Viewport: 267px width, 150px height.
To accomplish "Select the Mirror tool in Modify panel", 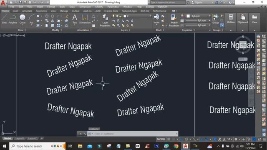I will [53, 21].
